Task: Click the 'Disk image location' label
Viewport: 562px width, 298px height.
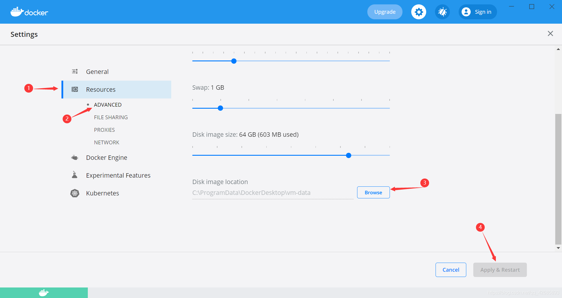Action: coord(220,182)
